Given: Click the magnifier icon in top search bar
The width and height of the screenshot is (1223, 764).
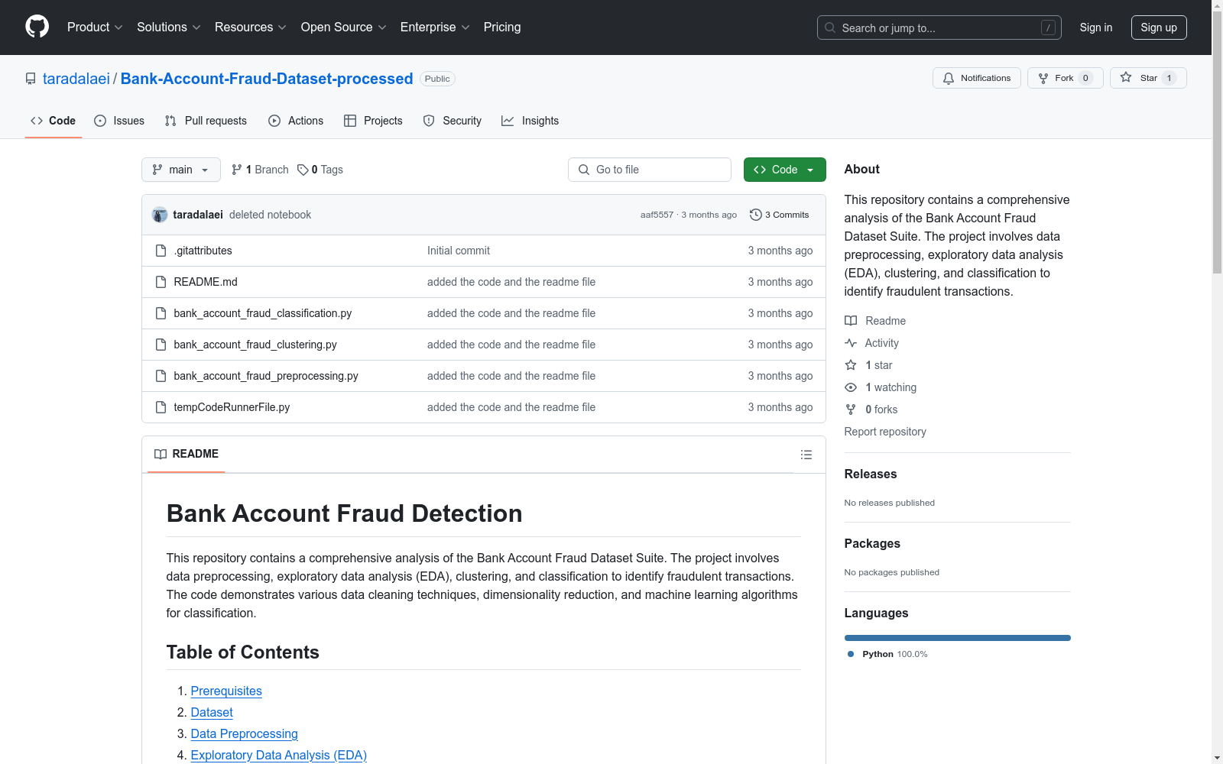Looking at the screenshot, I should (830, 28).
